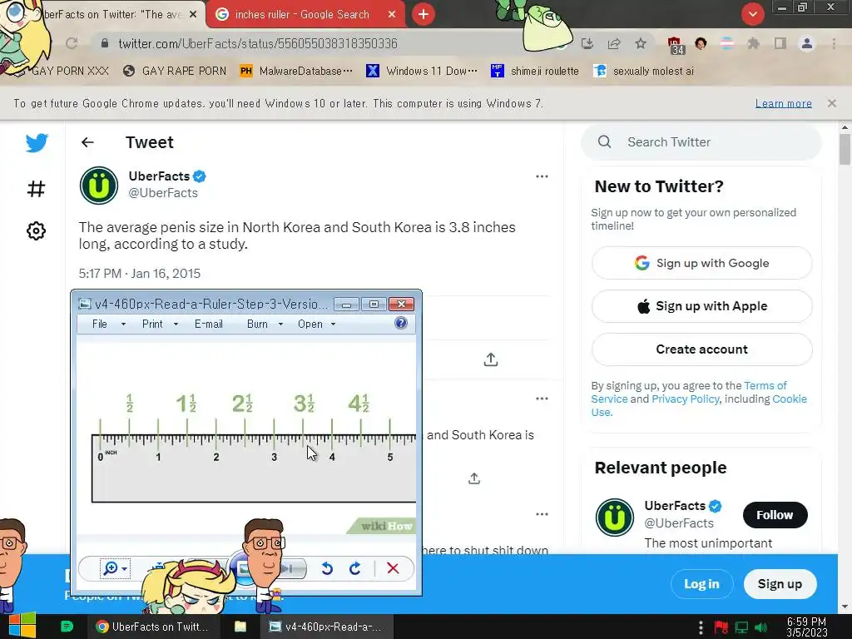Select the UberFacts on Twitter tab

(x=113, y=14)
